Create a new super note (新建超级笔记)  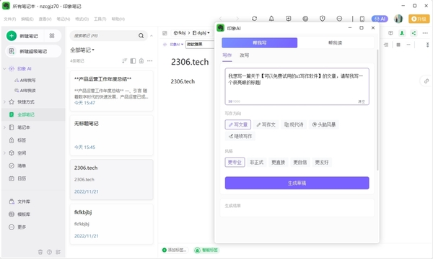[x=33, y=51]
